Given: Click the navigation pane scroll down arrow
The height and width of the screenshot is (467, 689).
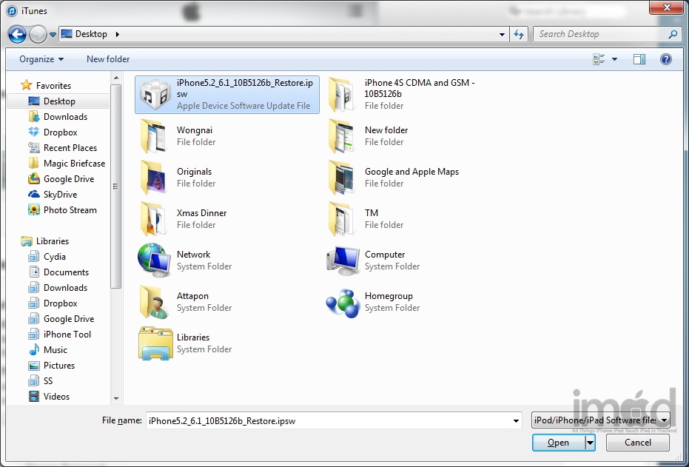Looking at the screenshot, I should click(x=116, y=399).
